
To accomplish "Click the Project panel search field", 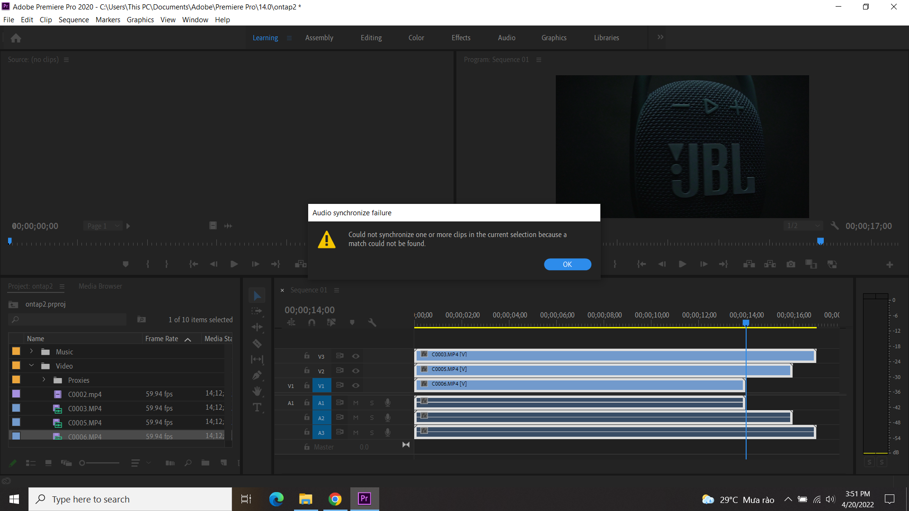I will (68, 320).
